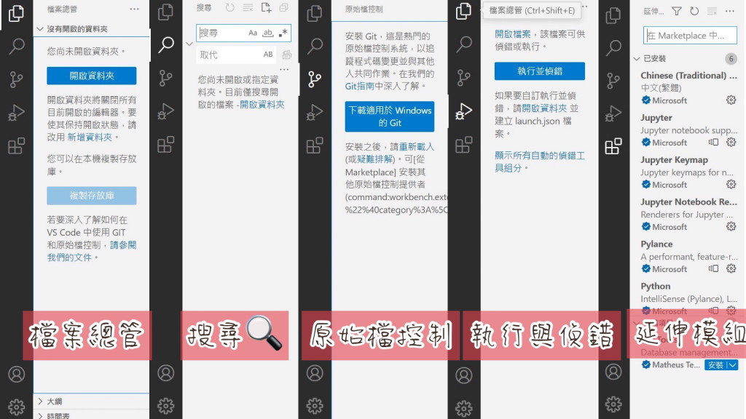Follow 開啟檔案 link in debug panel
The image size is (746, 419).
coord(512,33)
